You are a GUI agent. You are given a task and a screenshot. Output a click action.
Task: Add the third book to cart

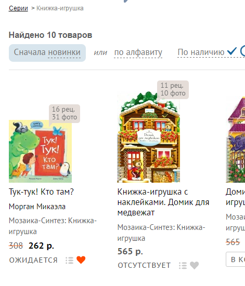pyautogui.click(x=236, y=260)
